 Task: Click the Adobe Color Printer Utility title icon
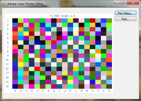(4, 4)
